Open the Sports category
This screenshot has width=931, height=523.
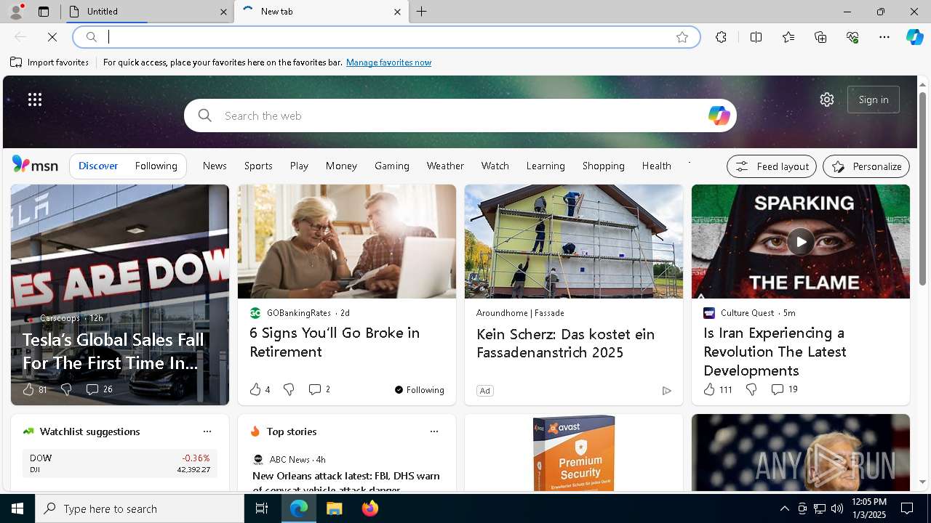pos(258,166)
